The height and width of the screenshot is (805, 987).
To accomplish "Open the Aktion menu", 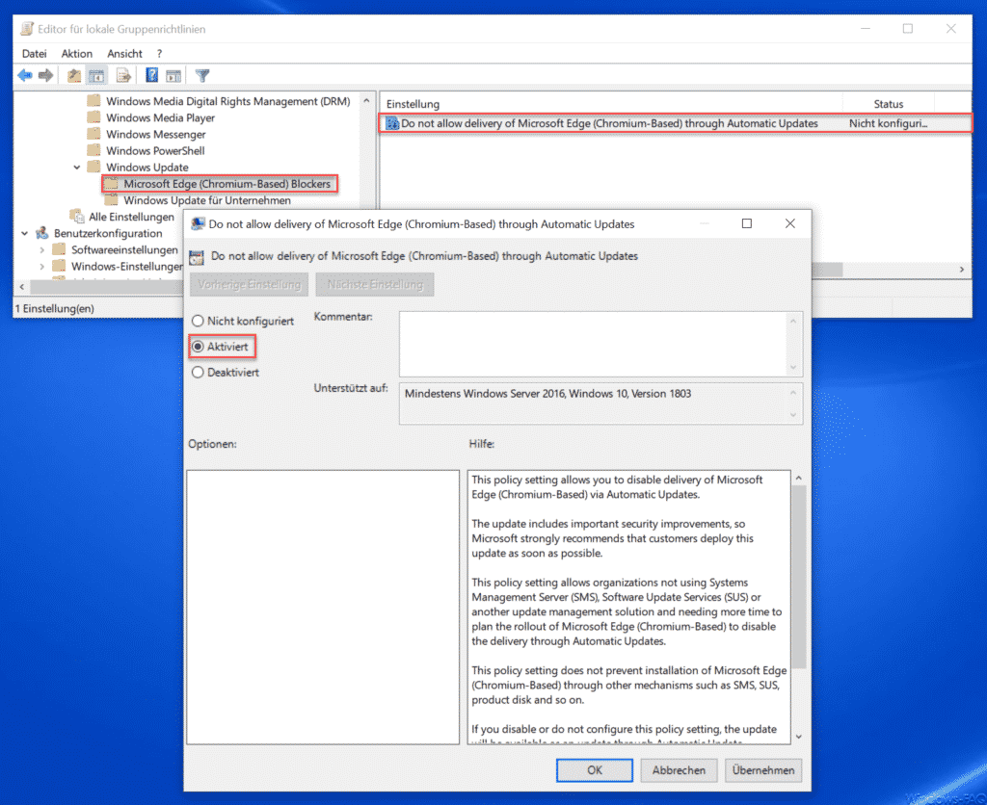I will tap(77, 54).
